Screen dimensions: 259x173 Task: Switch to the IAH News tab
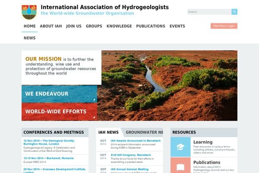[108, 132]
